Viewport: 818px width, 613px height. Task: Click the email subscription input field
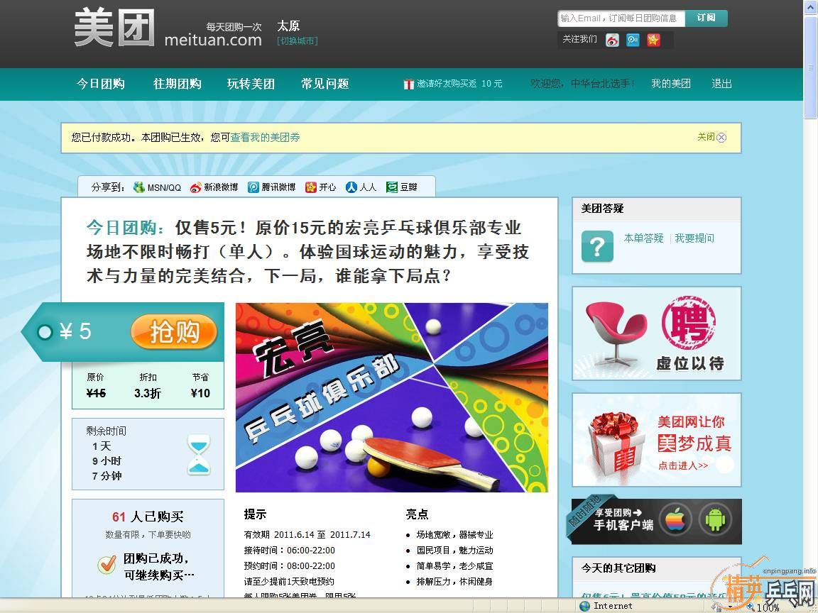(621, 18)
